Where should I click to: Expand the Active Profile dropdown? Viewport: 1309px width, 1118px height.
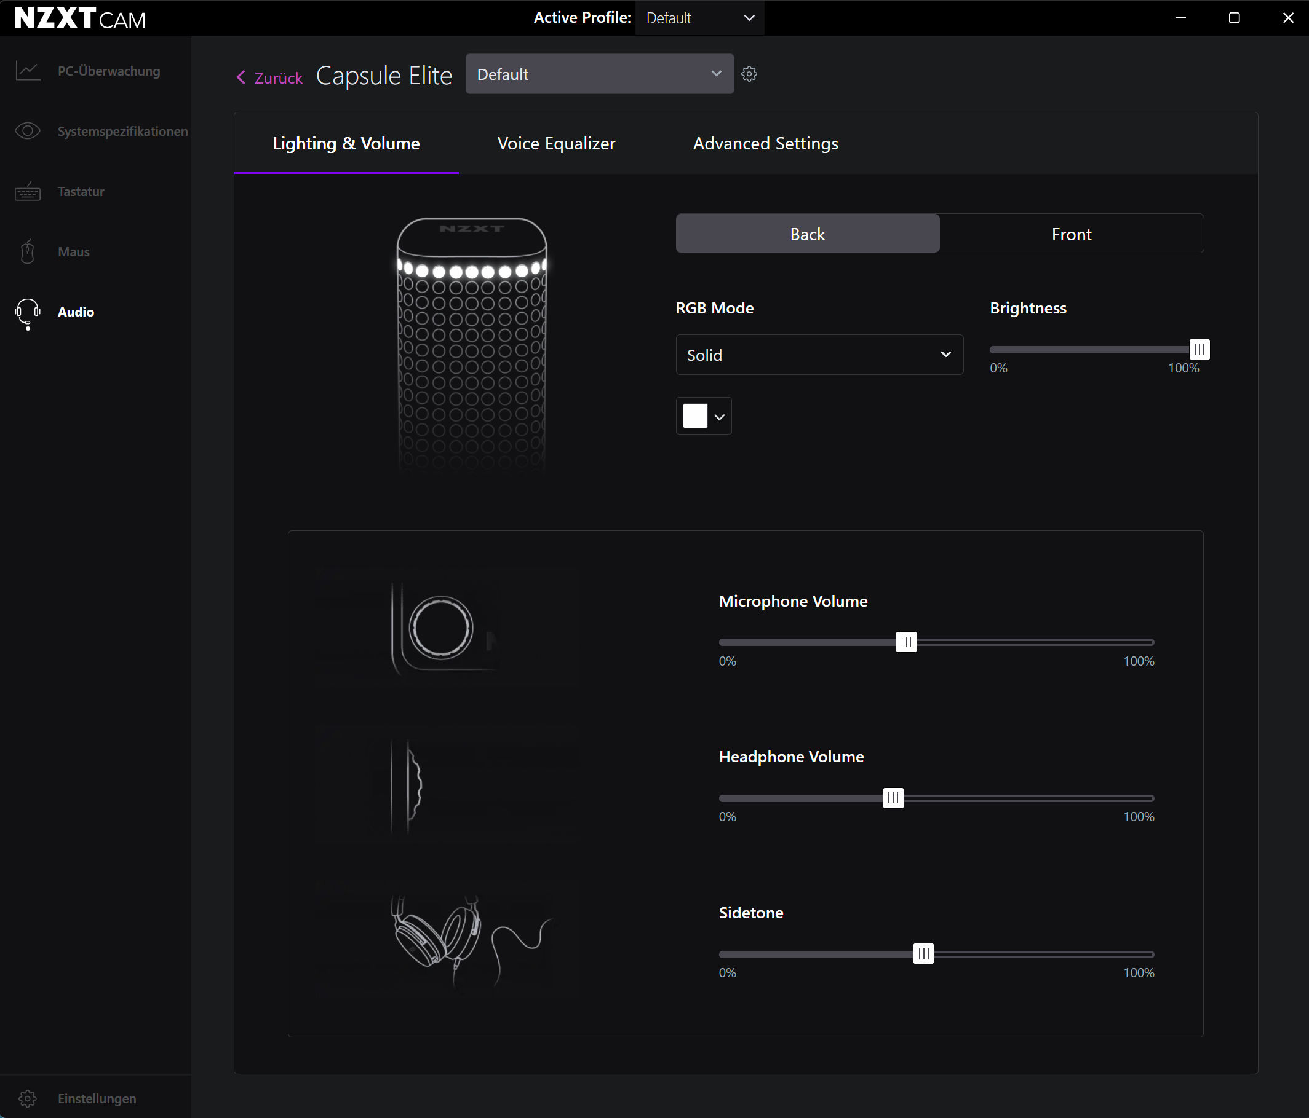[x=700, y=18]
